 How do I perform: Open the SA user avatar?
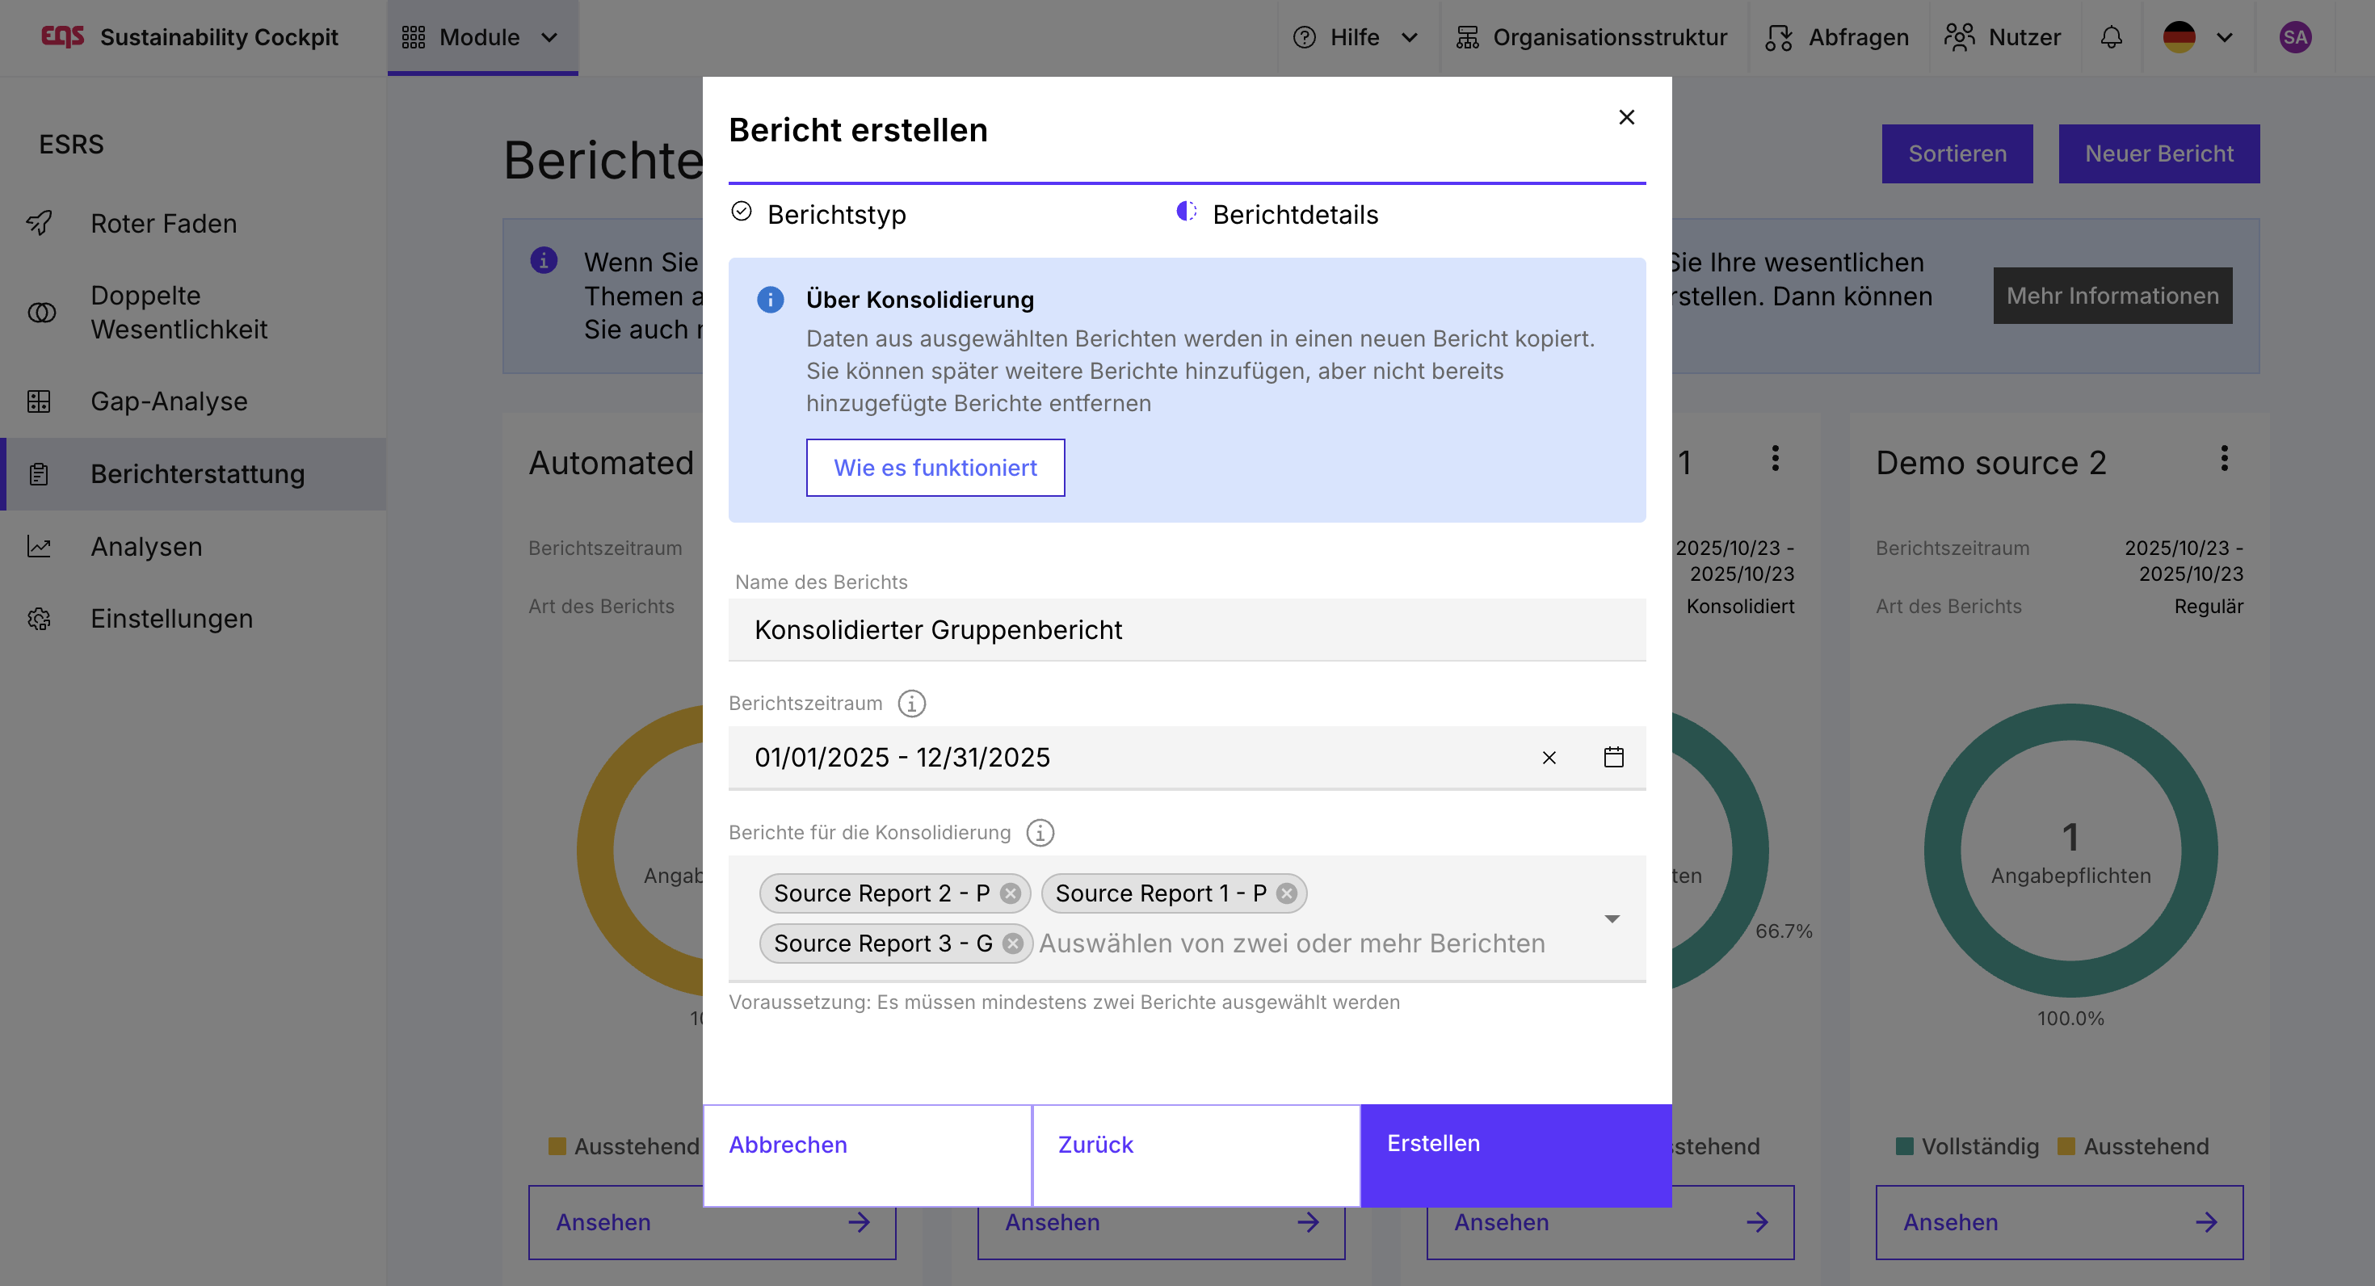pyautogui.click(x=2294, y=37)
